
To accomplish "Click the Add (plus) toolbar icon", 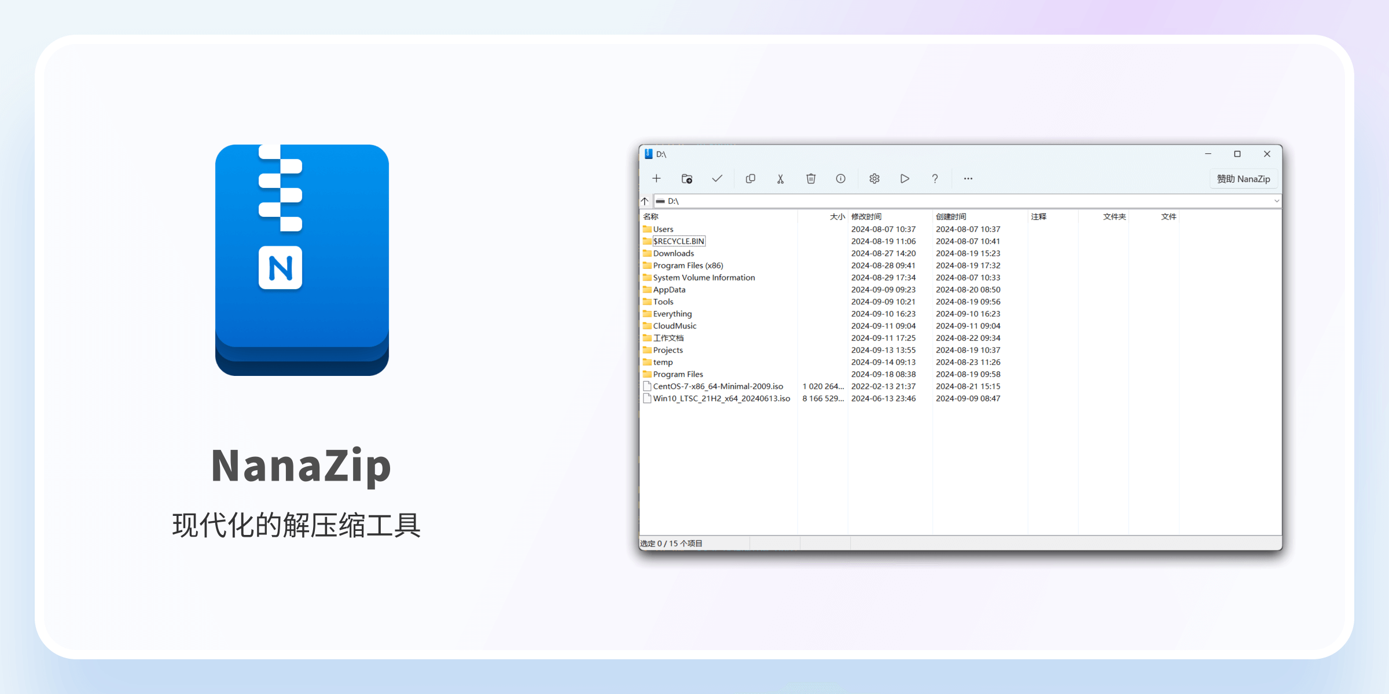I will coord(656,179).
